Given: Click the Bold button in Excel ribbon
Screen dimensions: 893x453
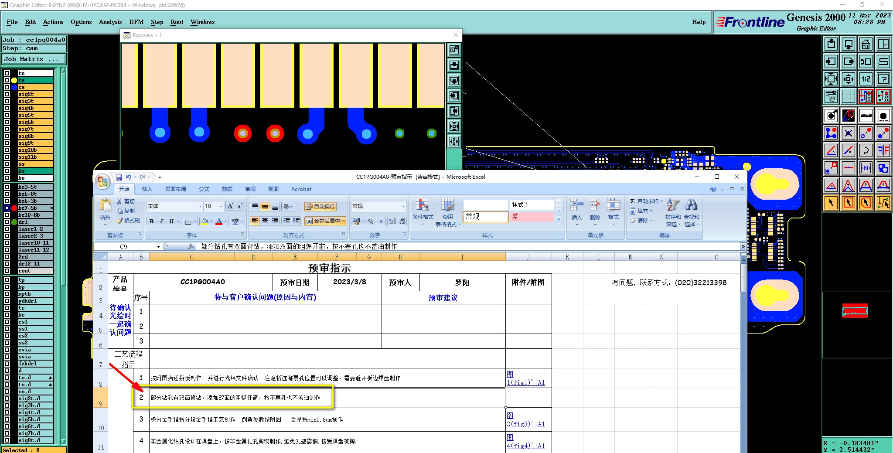Looking at the screenshot, I should tap(151, 221).
